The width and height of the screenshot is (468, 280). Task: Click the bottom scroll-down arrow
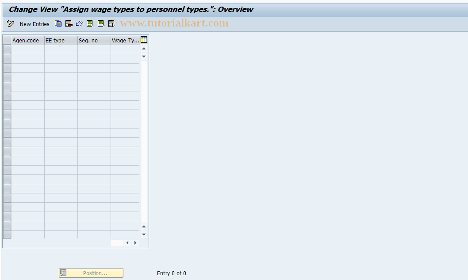(144, 235)
